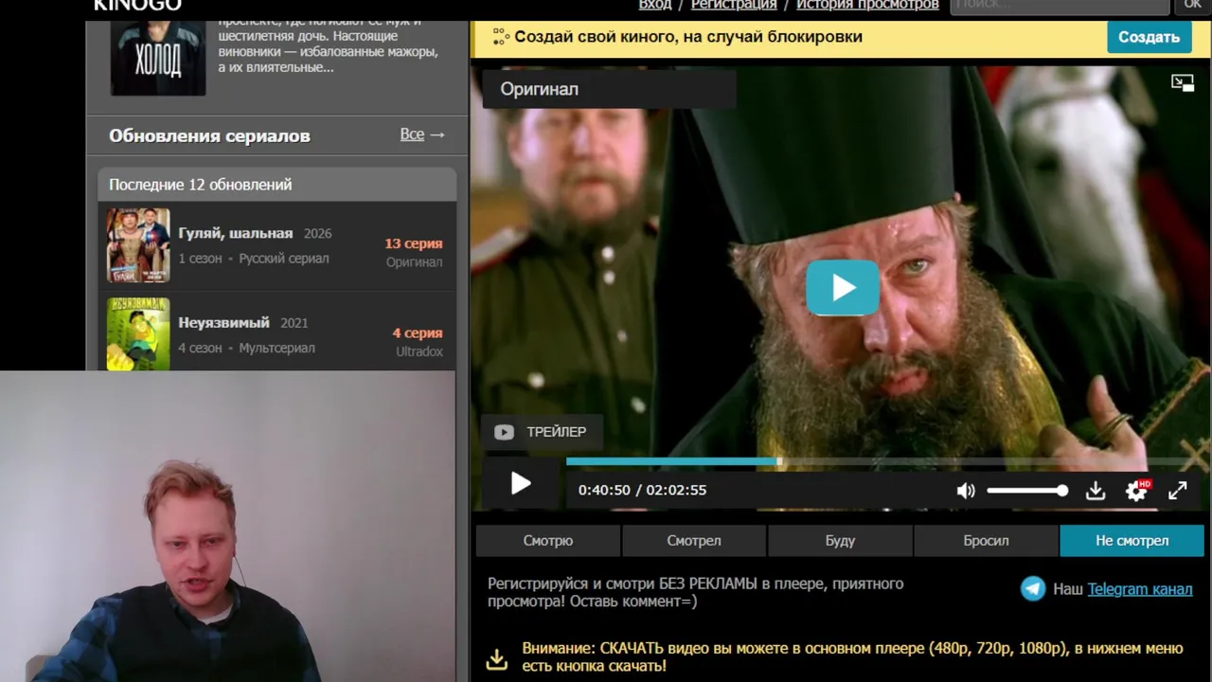Click the KINOGO site logo
This screenshot has width=1212, height=682.
coord(137,5)
